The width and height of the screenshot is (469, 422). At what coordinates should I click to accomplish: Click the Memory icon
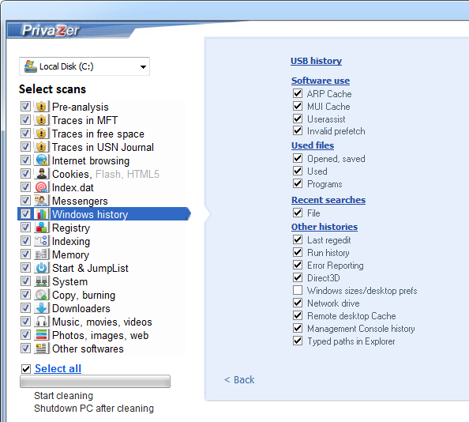click(41, 254)
